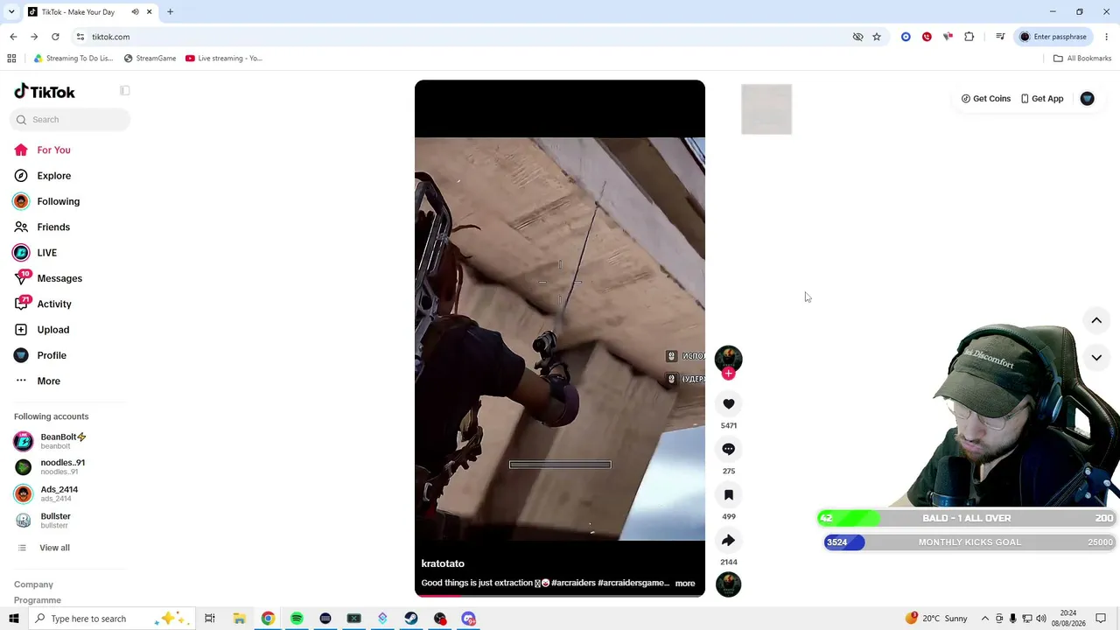Image resolution: width=1120 pixels, height=630 pixels.
Task: Click Get Coins
Action: [986, 99]
